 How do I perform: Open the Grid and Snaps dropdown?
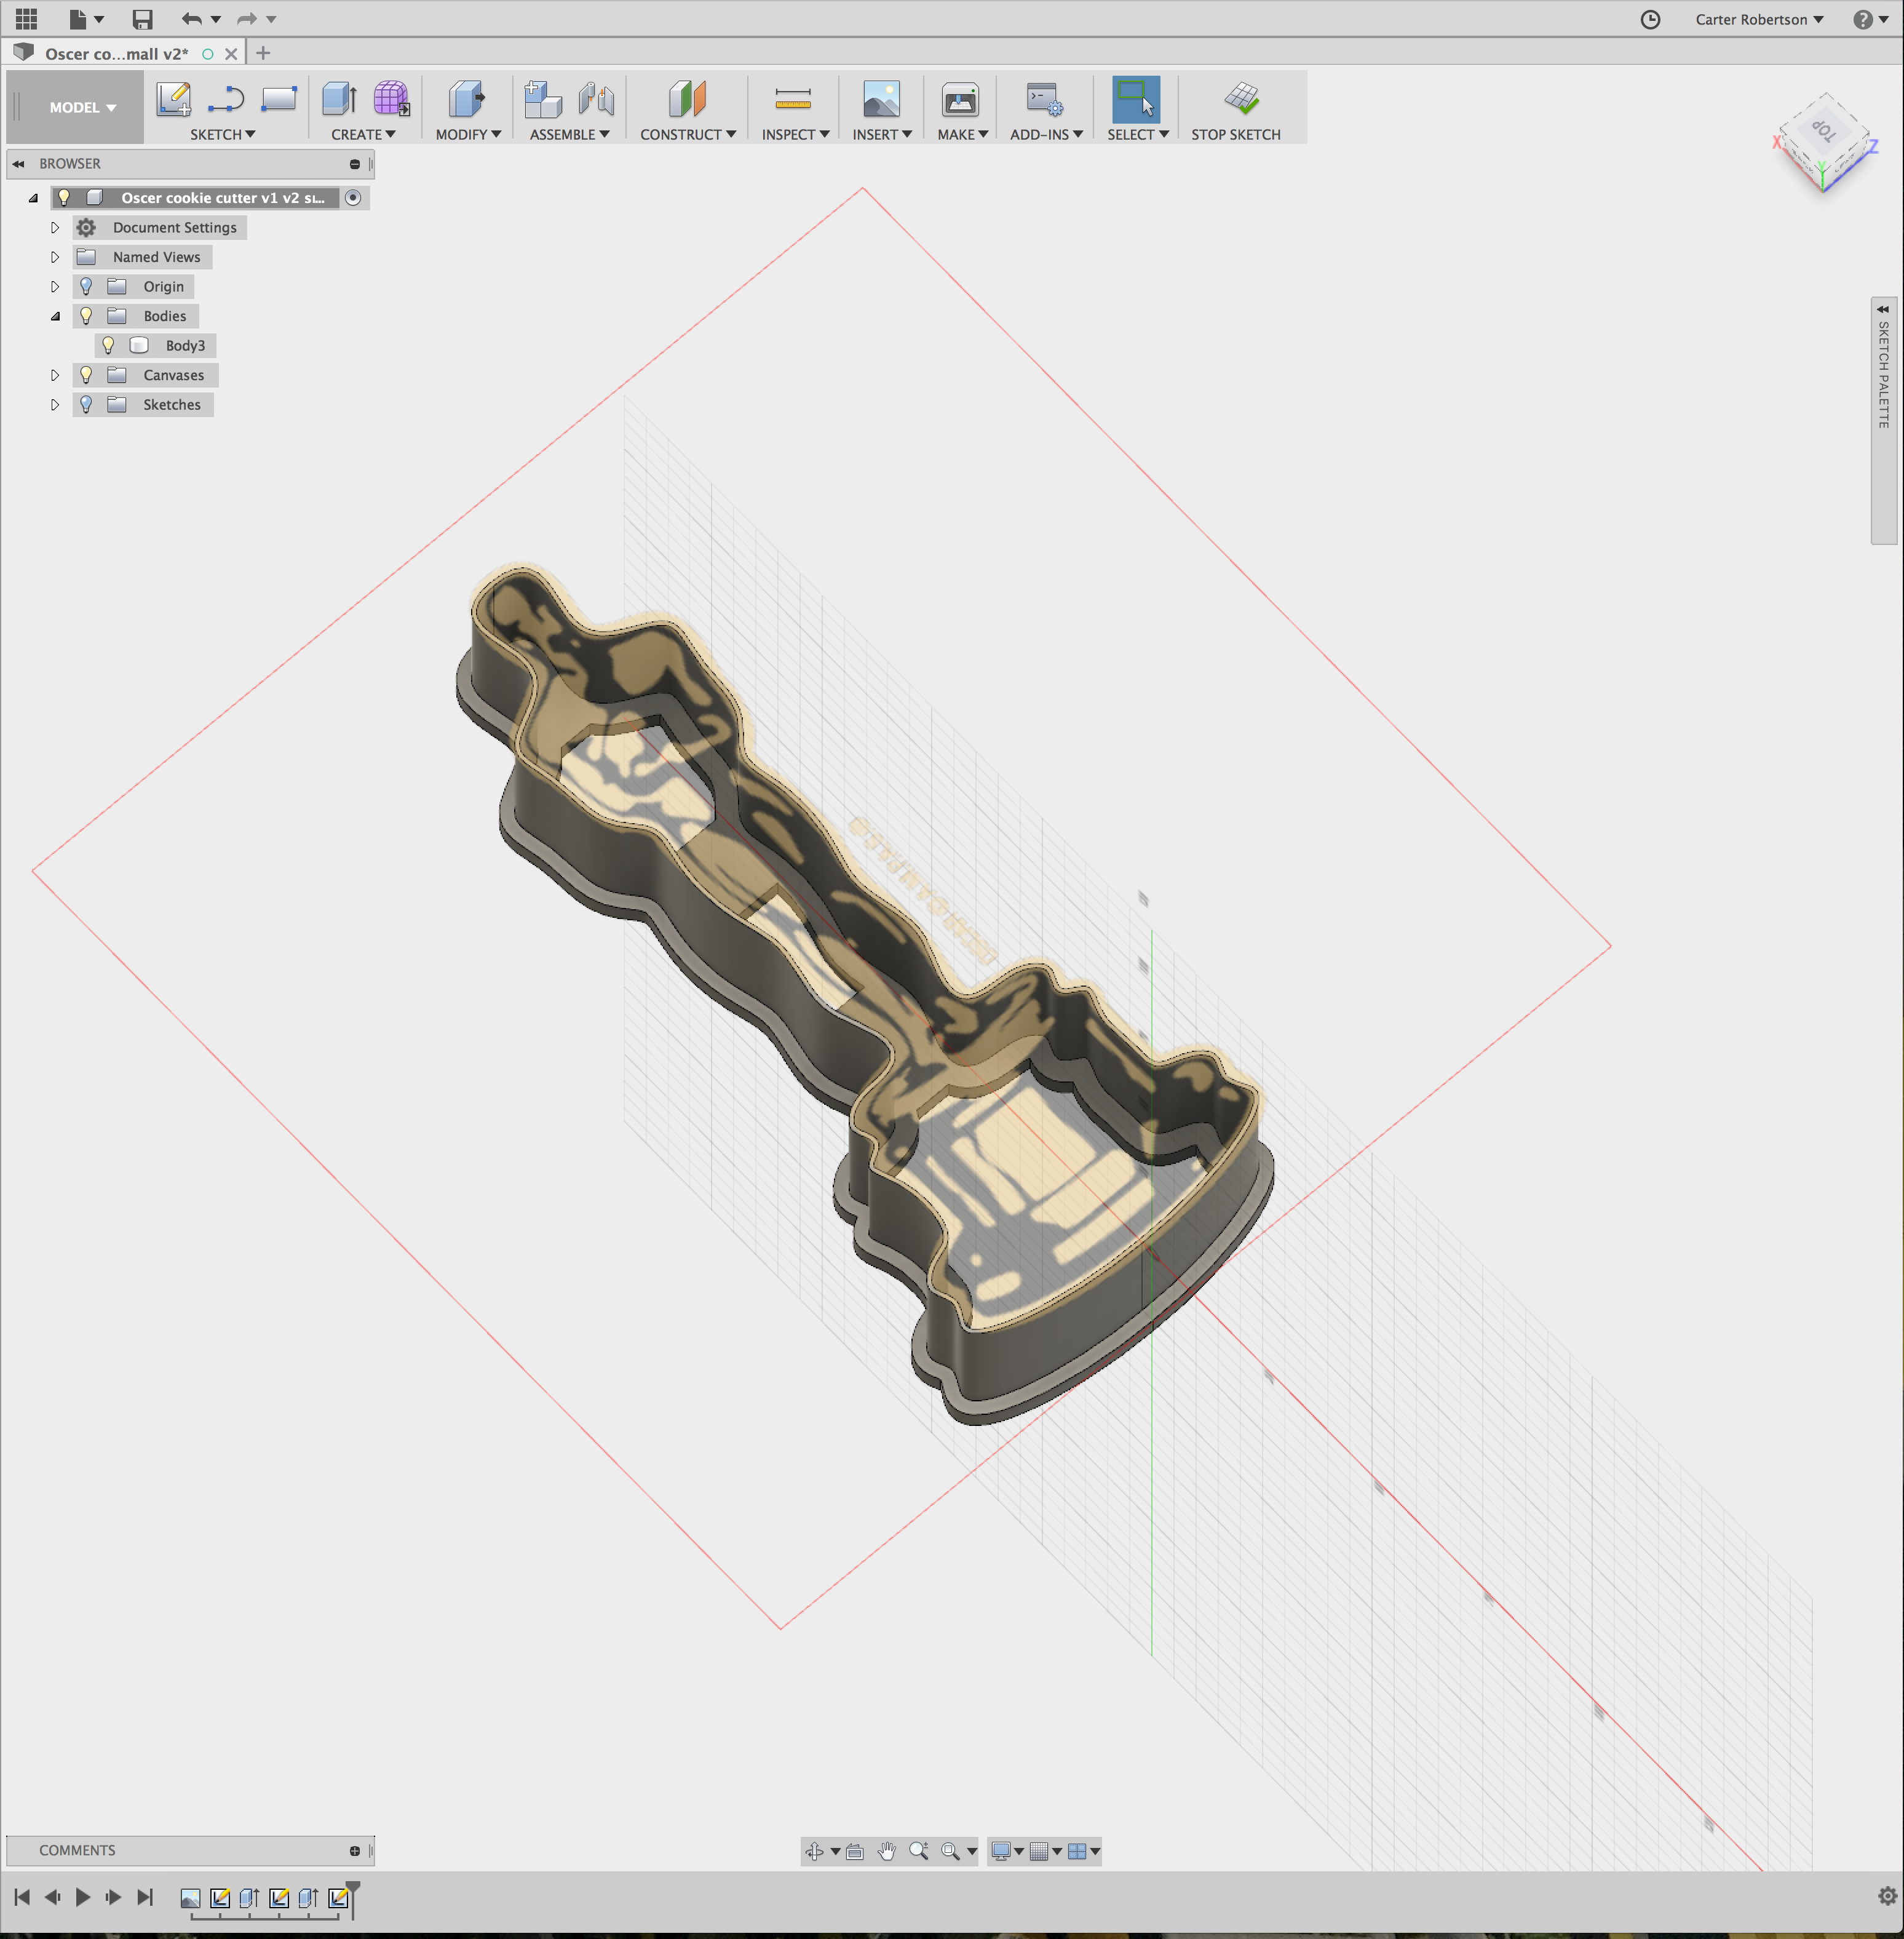point(1045,1851)
